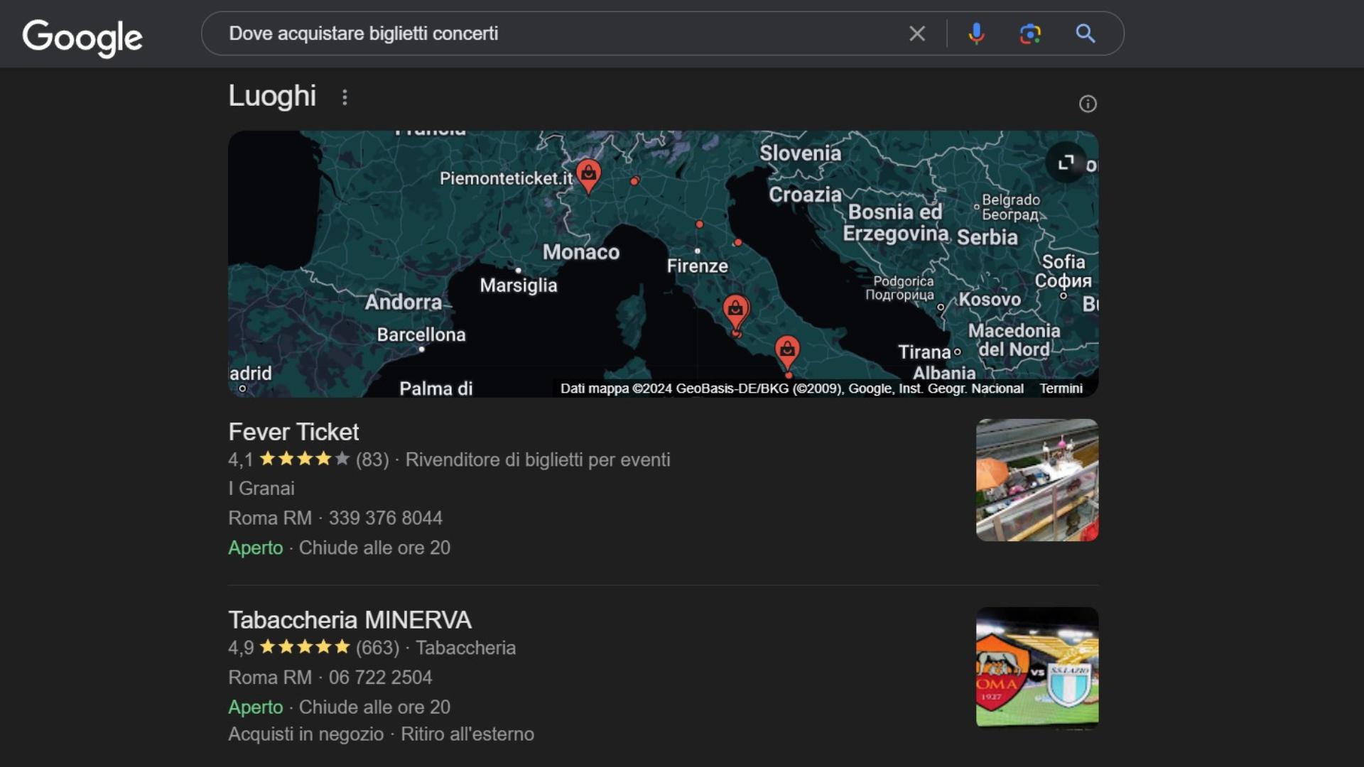
Task: Open Google Lens image search
Action: [1030, 33]
